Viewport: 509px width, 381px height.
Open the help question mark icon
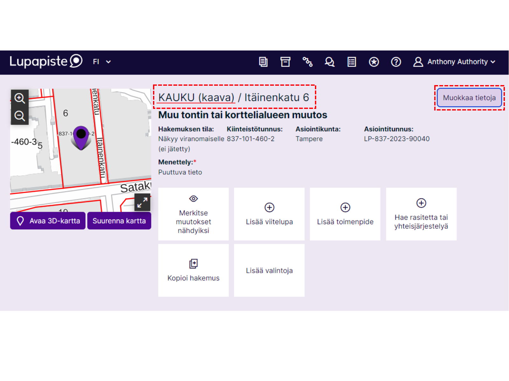point(396,62)
